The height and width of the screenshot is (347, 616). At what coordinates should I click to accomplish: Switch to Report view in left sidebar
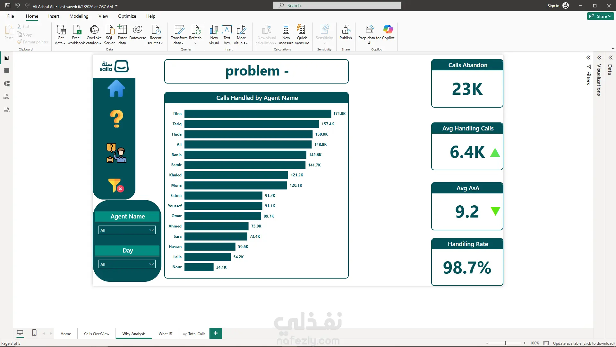(x=6, y=58)
